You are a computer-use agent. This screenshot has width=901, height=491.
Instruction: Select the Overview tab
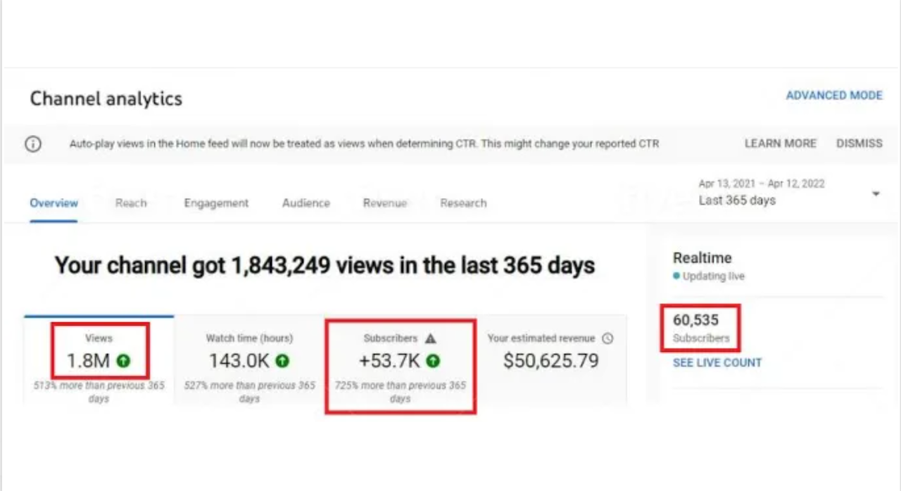pyautogui.click(x=53, y=203)
